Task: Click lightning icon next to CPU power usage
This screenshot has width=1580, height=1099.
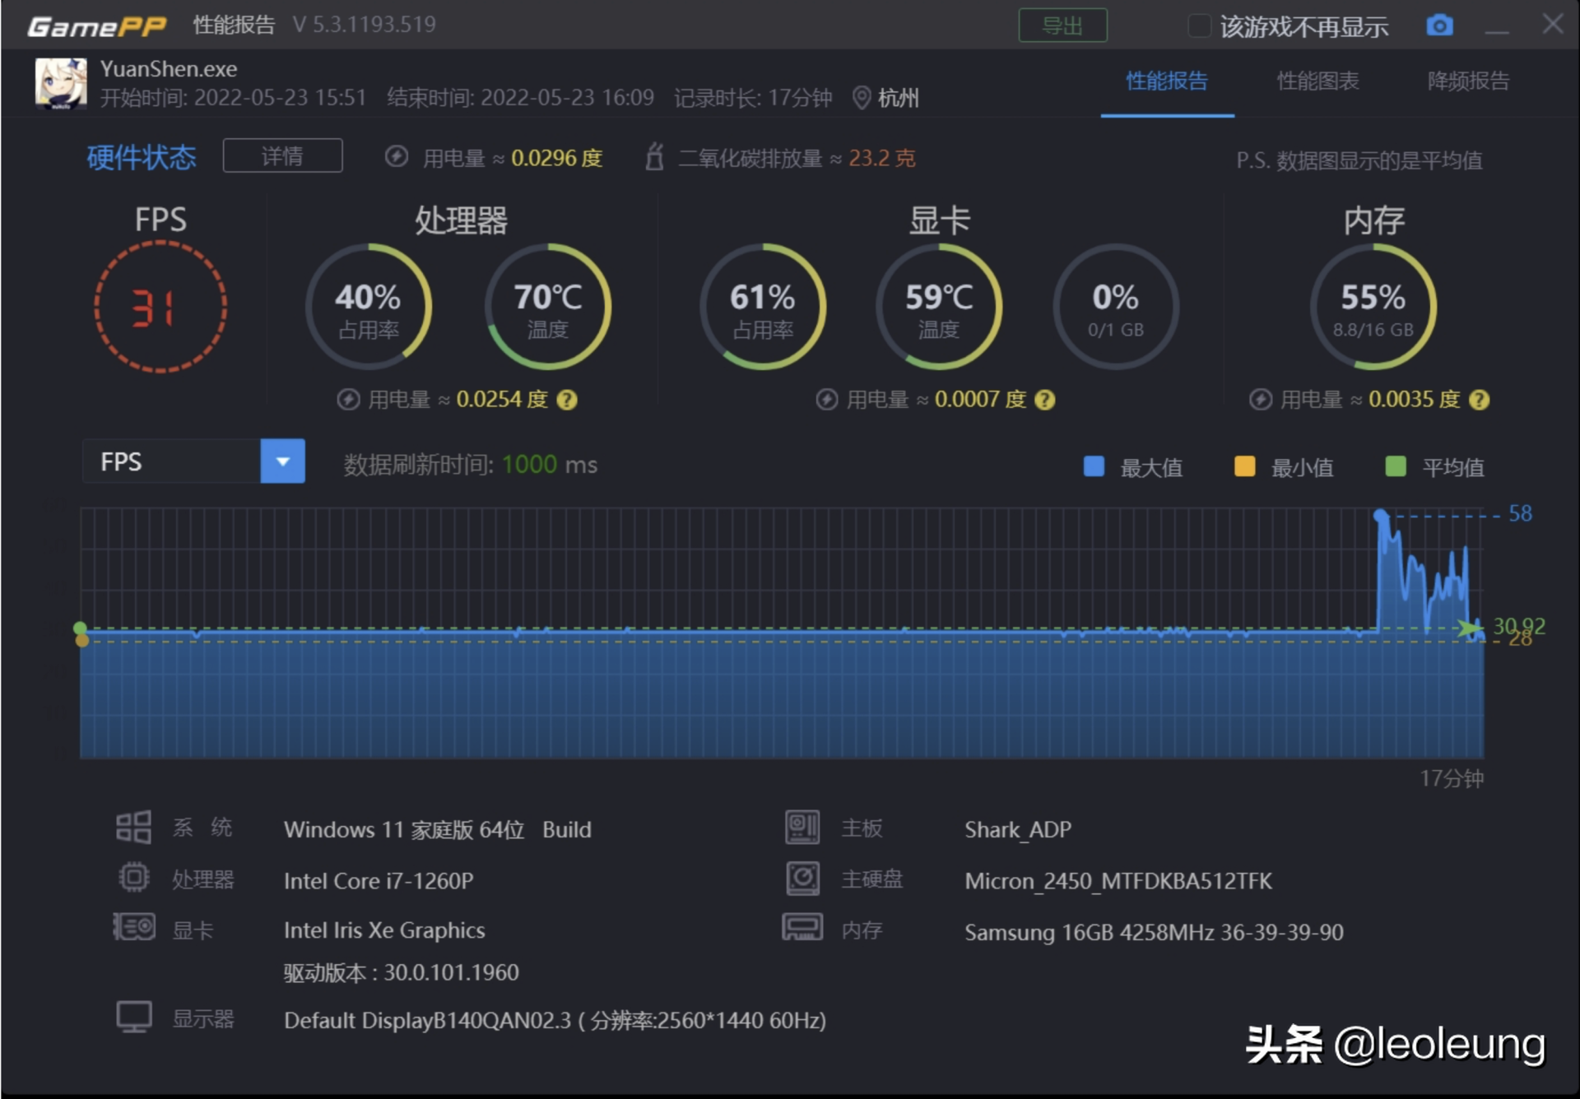Action: pos(348,400)
